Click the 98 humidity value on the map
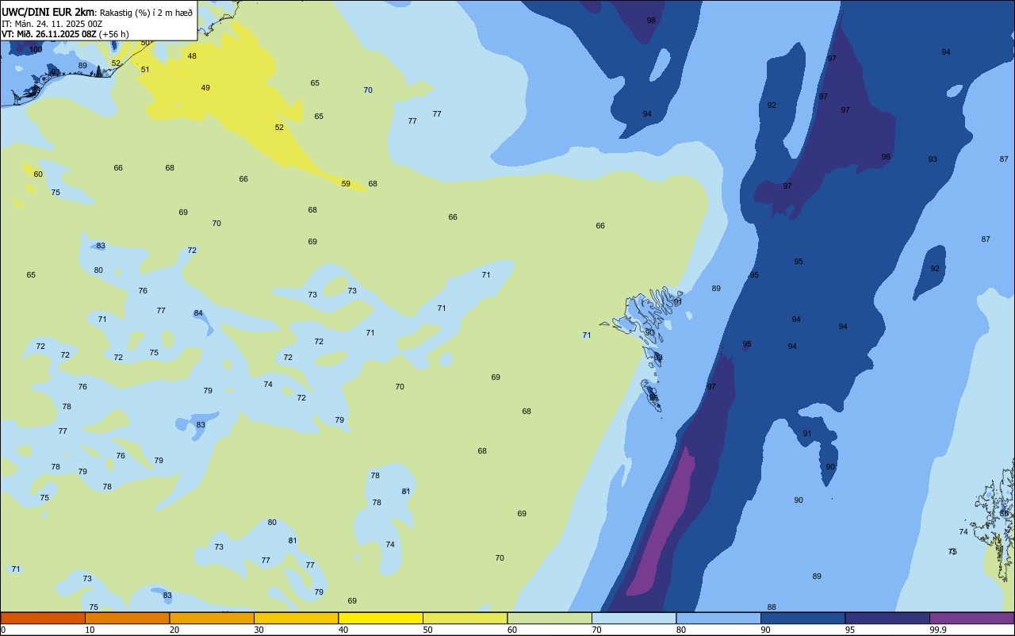1015x636 pixels. pyautogui.click(x=651, y=21)
